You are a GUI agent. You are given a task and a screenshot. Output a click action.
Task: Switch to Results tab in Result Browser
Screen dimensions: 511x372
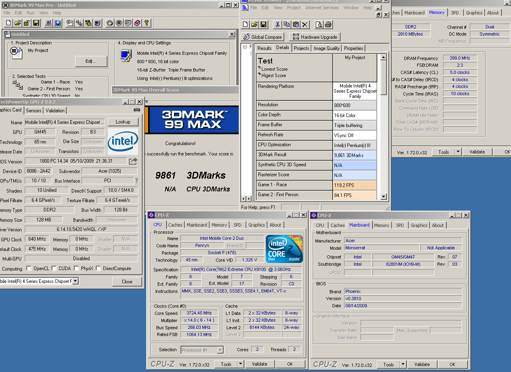pos(264,48)
